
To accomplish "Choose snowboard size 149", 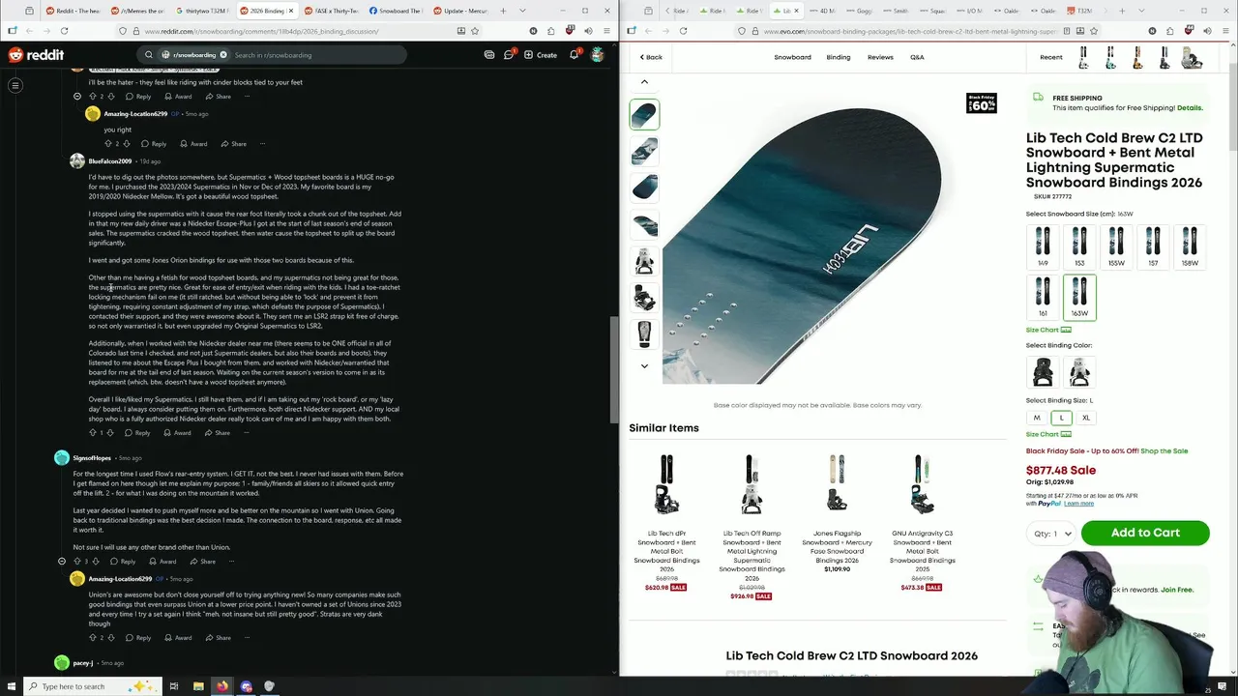I will [x=1043, y=246].
